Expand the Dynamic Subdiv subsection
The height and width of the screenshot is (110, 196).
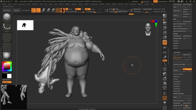(x=178, y=74)
